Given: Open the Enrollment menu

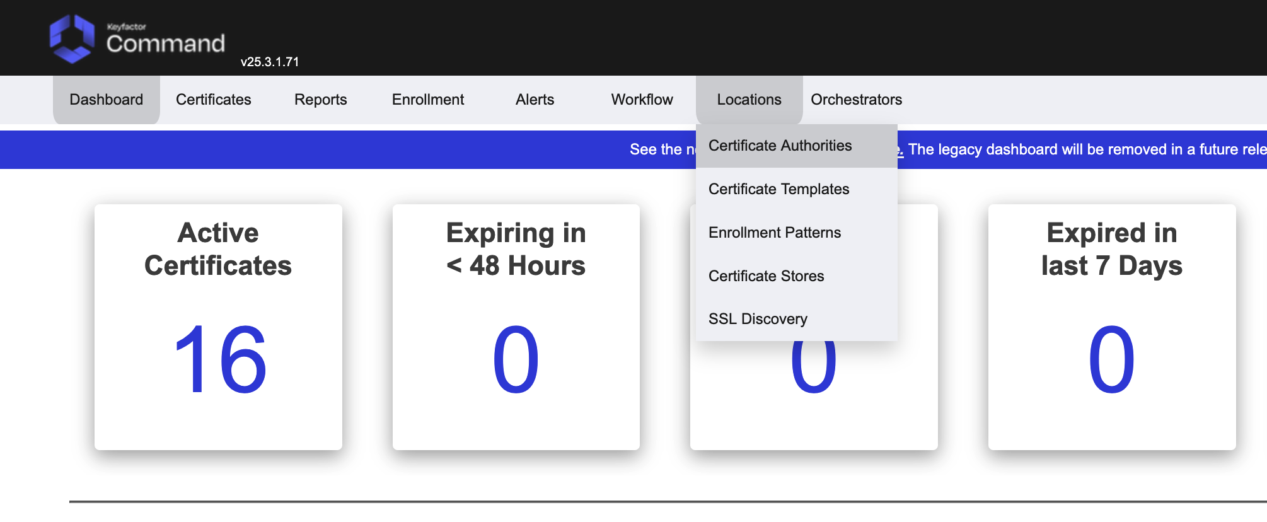Looking at the screenshot, I should [427, 100].
